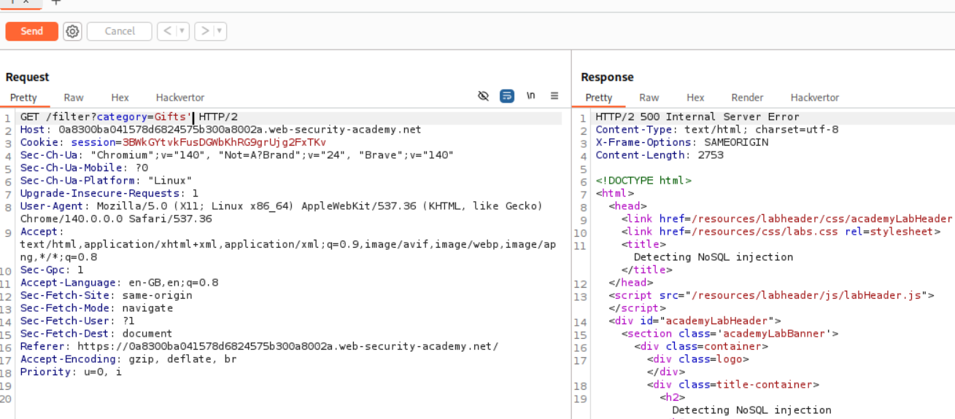Expand the back history dropdown arrow

(x=182, y=31)
